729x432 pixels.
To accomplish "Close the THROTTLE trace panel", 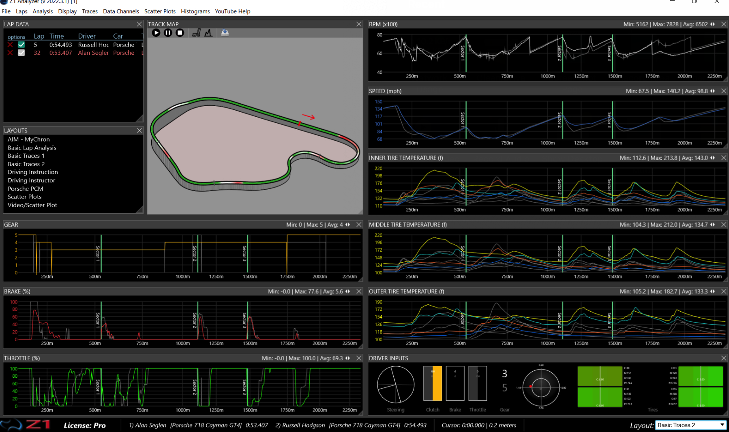I will [x=359, y=358].
